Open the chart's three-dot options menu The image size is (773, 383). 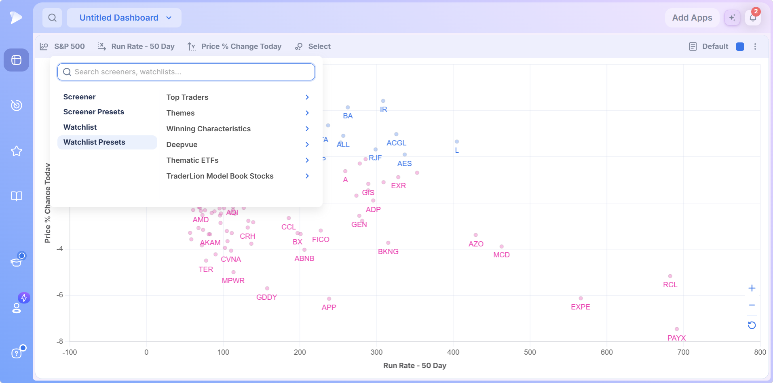(755, 46)
